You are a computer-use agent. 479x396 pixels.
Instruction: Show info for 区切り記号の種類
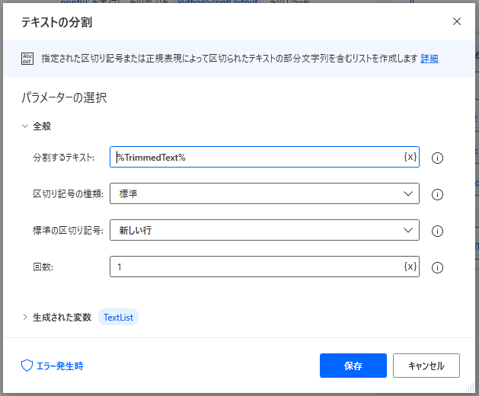coord(437,194)
